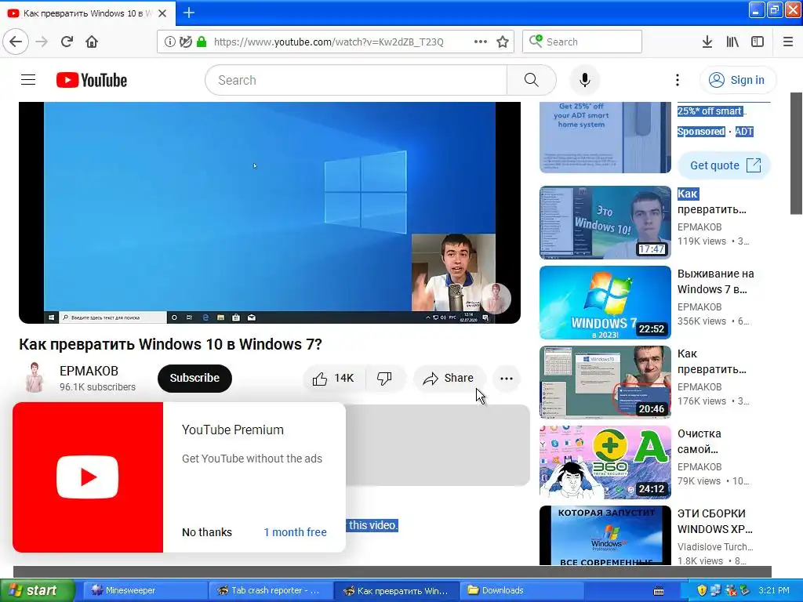This screenshot has height=602, width=803.
Task: Open tracking protection shield details
Action: pos(186,42)
